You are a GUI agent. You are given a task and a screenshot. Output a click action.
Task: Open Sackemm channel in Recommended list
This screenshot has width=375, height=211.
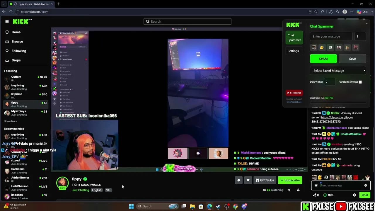pyautogui.click(x=25, y=171)
